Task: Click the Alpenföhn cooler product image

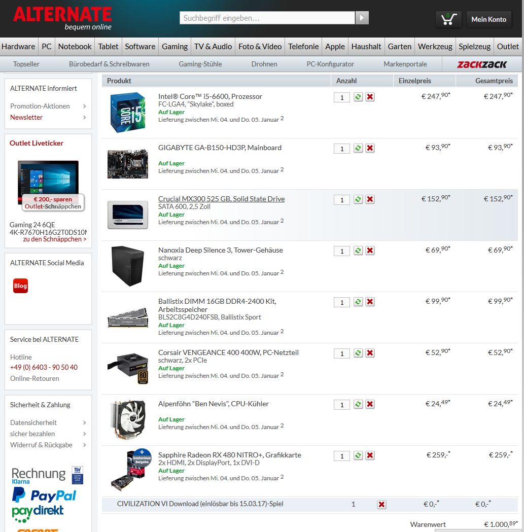Action: tap(128, 420)
